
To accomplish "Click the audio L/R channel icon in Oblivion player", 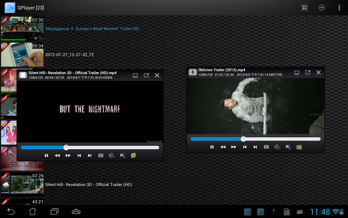I will pyautogui.click(x=288, y=147).
